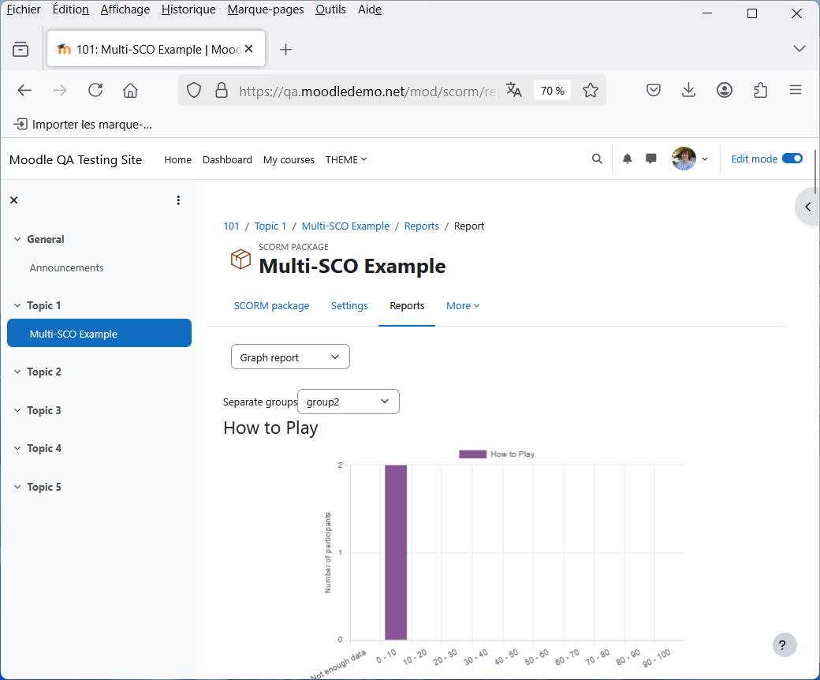The width and height of the screenshot is (820, 680).
Task: Expand Topic 4 section chevron
Action: 17,448
